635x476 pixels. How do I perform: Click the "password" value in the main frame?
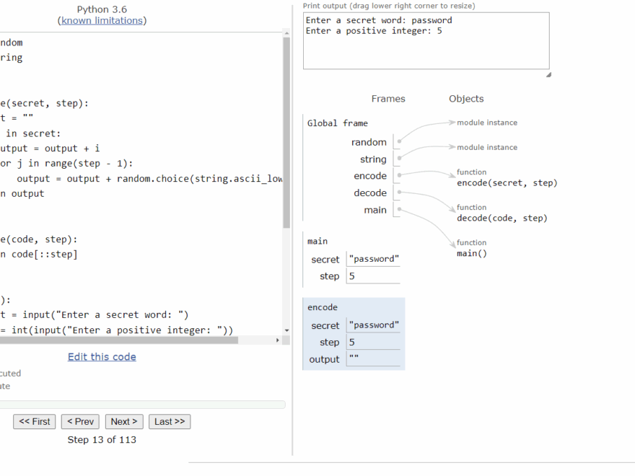point(373,258)
